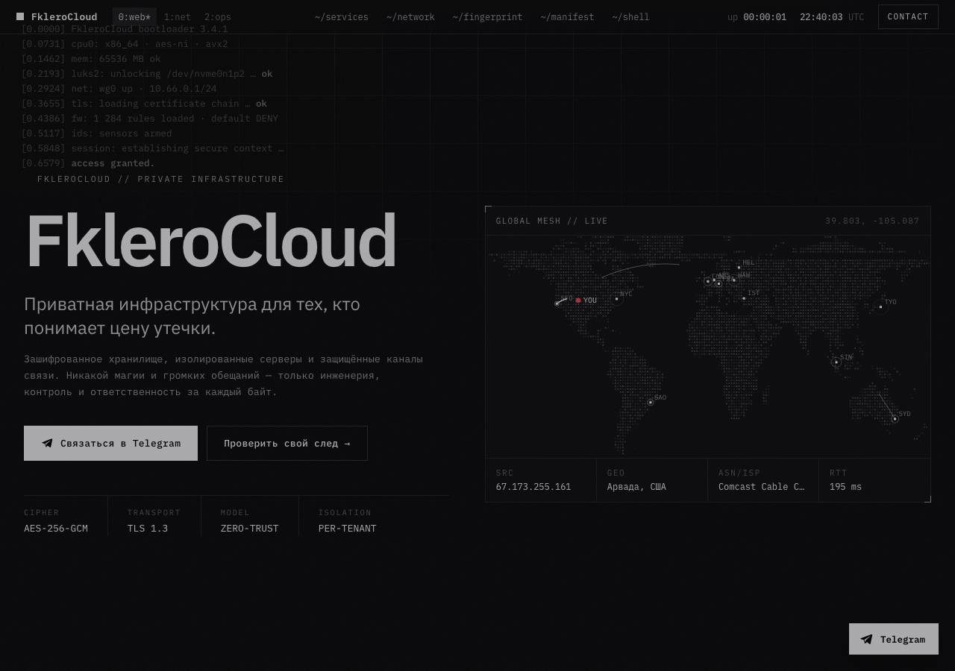Click the CONTACT button

pyautogui.click(x=908, y=16)
